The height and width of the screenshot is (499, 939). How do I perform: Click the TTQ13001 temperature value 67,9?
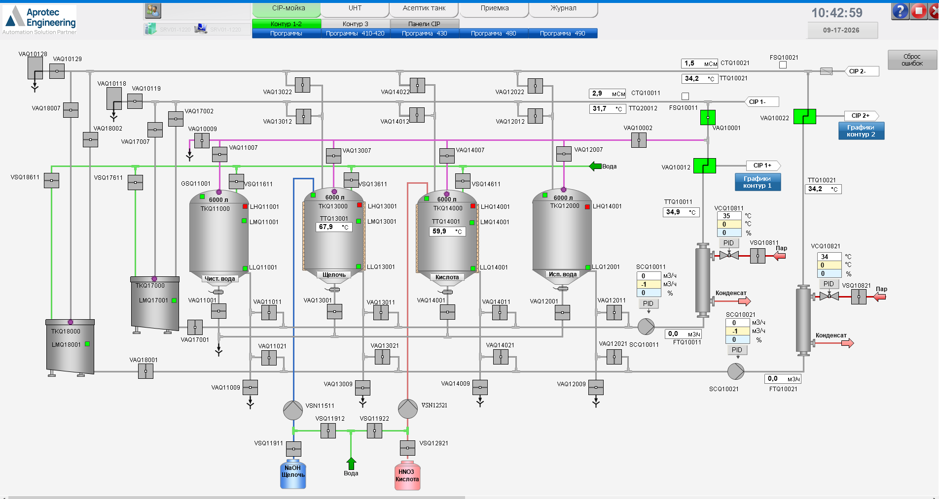[x=334, y=227]
